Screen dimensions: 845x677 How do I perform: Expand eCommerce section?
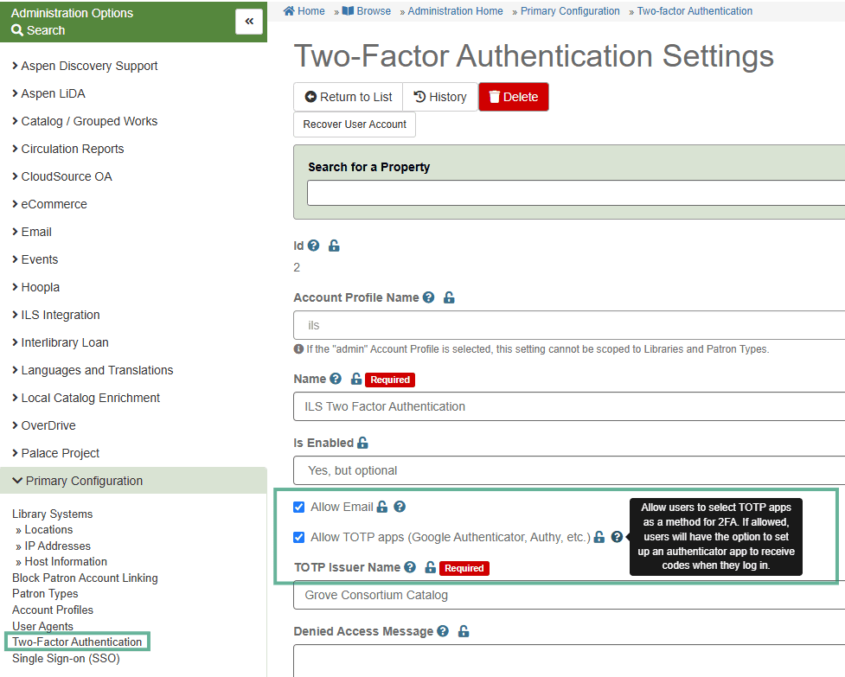49,204
